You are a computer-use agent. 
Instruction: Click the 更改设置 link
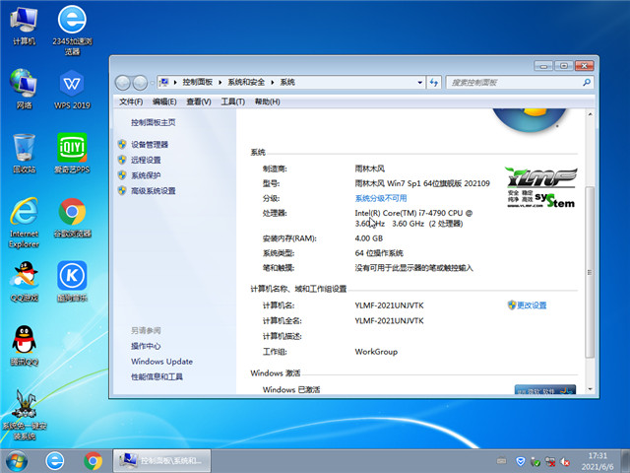tap(532, 305)
